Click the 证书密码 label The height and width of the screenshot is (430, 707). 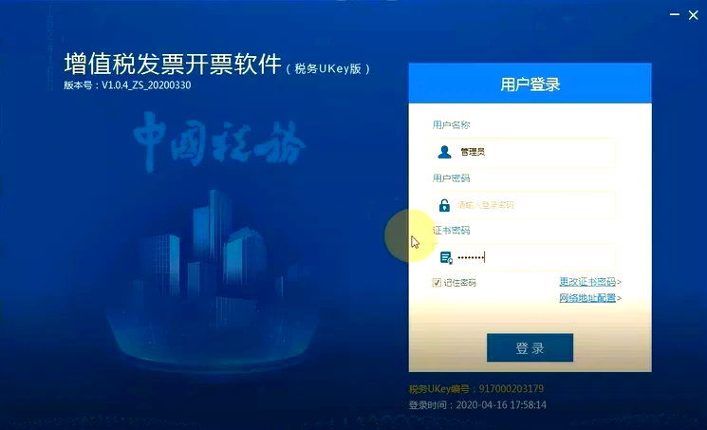[451, 231]
